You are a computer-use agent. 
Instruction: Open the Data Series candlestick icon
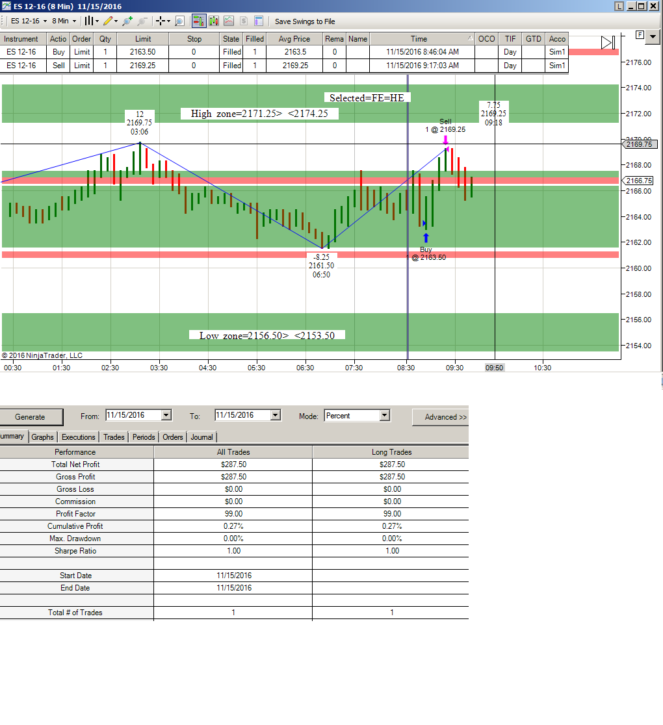[x=214, y=21]
